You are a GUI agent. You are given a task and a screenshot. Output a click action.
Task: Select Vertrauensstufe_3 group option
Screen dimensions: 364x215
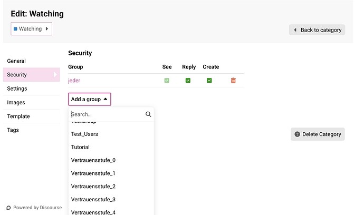click(111, 200)
